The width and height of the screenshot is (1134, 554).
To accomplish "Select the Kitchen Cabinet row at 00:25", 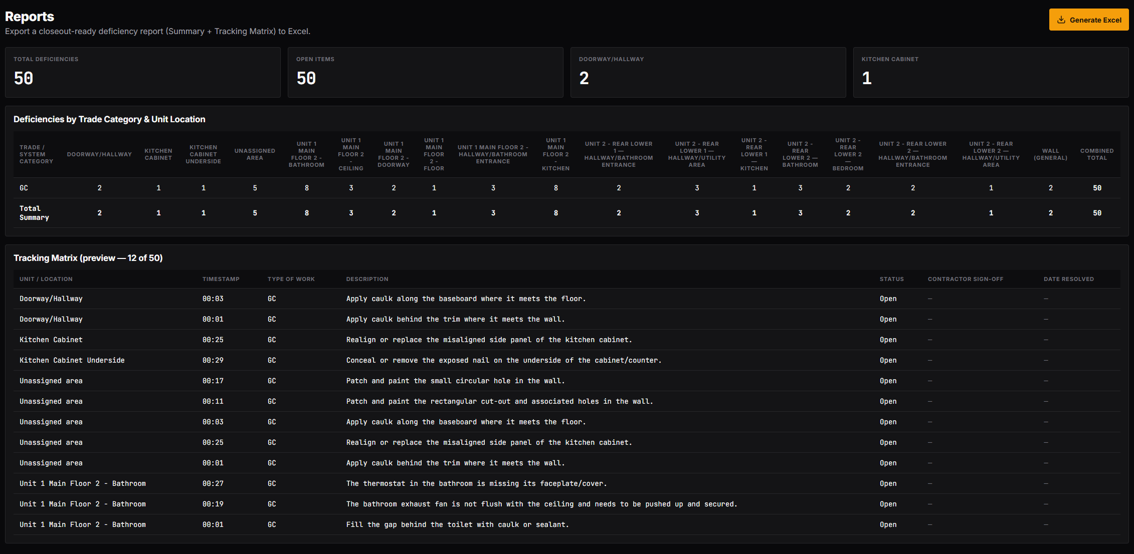I will [x=567, y=340].
